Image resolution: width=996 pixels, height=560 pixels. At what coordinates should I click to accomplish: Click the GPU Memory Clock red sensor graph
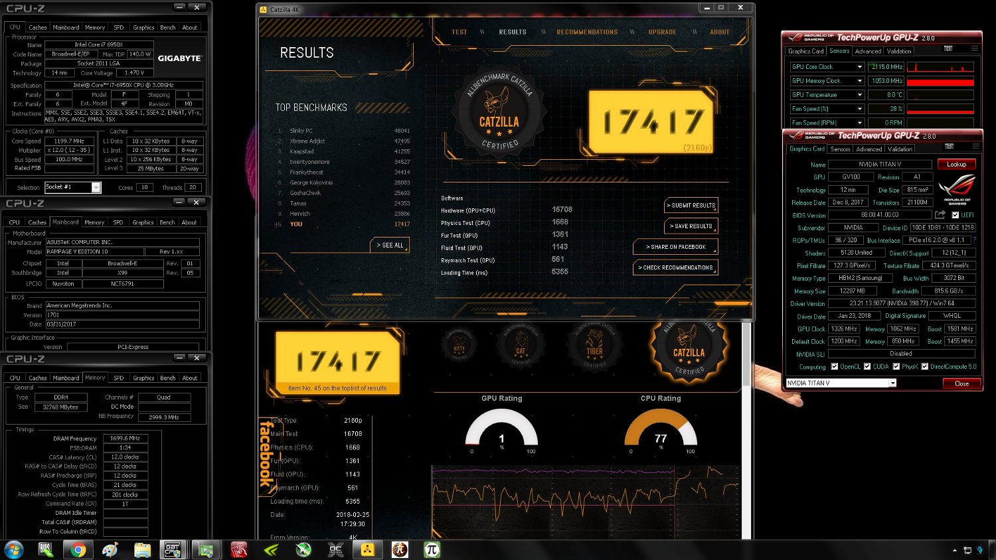pyautogui.click(x=940, y=81)
